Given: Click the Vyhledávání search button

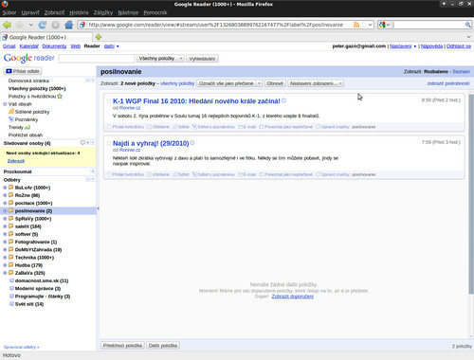Looking at the screenshot, I should tap(202, 59).
